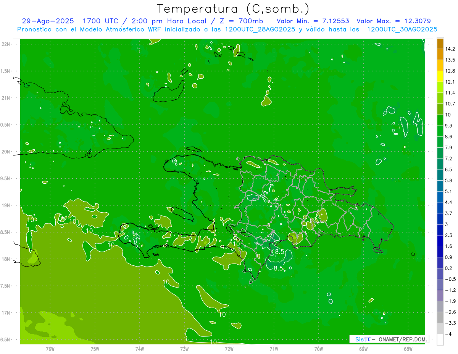This screenshot has width=458, height=354.
Task: Pick the purple swatch between -1.9 and -1.2
Action: click(x=440, y=295)
